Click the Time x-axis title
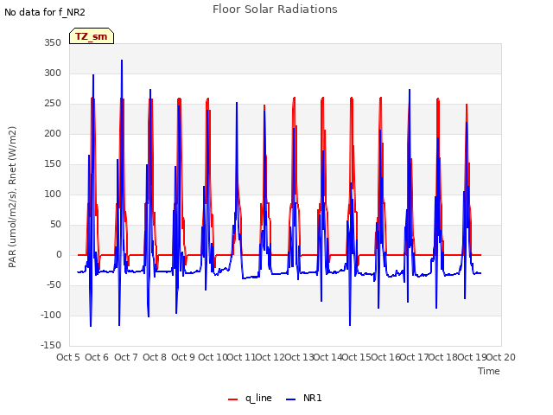Screen dimensions: 553x415 [x=489, y=371]
